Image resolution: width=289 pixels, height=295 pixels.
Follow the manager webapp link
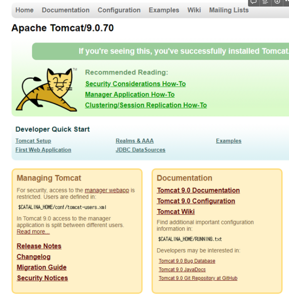tap(107, 190)
